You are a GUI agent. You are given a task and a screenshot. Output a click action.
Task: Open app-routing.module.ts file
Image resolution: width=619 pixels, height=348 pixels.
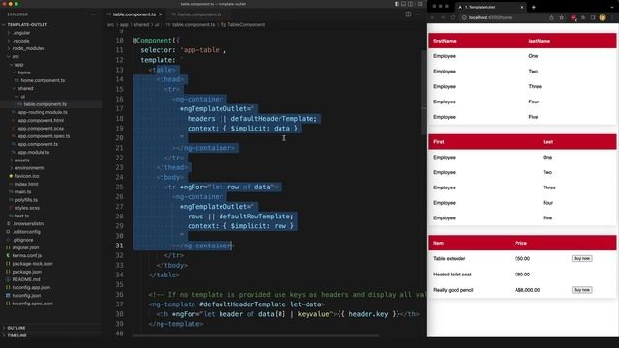tap(43, 112)
